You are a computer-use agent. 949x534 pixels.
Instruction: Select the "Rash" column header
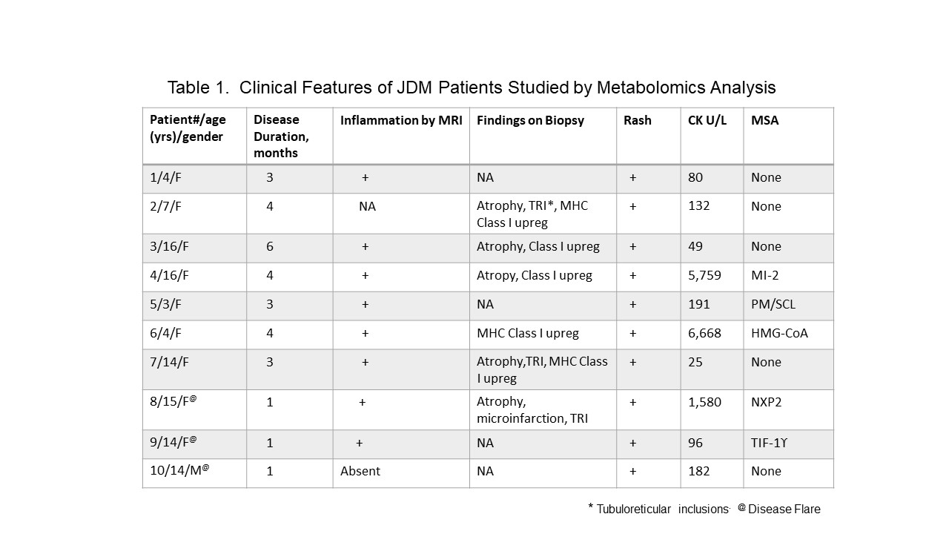tap(638, 120)
